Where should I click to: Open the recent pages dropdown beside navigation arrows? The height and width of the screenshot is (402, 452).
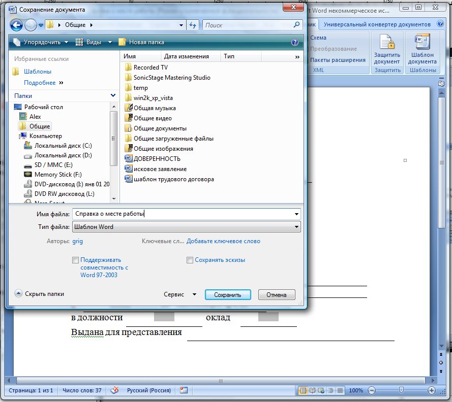41,25
